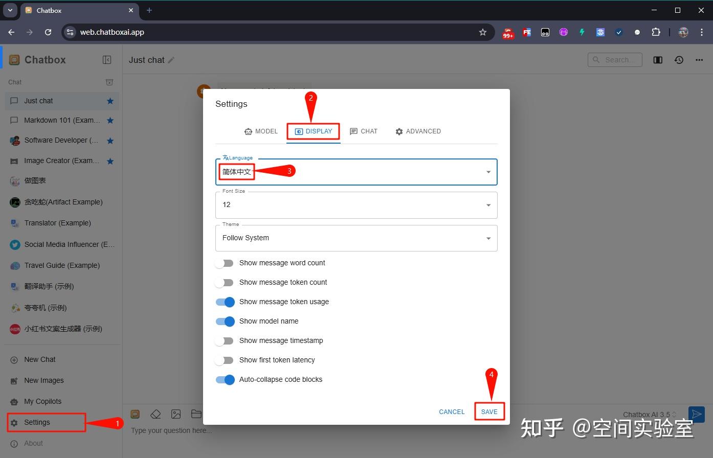Attach an image to the message

click(x=176, y=414)
